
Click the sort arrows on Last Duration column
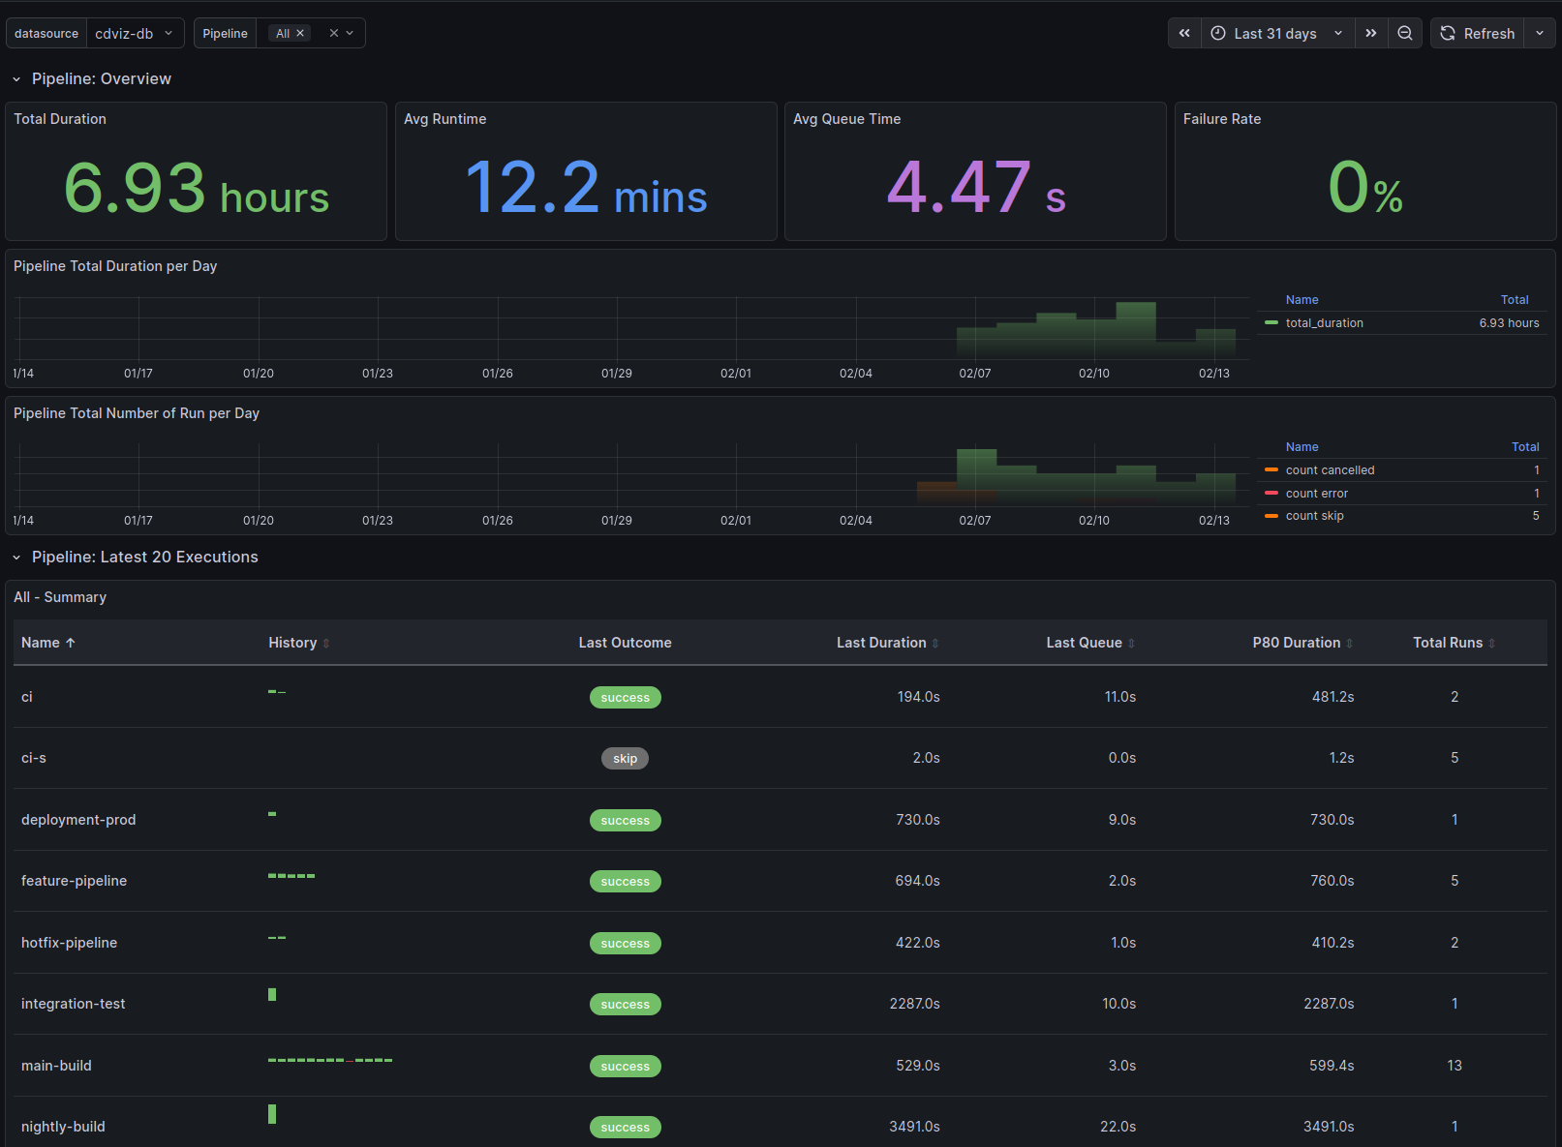pos(934,642)
